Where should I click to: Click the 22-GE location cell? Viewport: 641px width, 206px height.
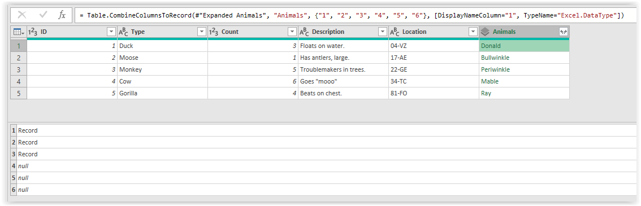pos(434,70)
